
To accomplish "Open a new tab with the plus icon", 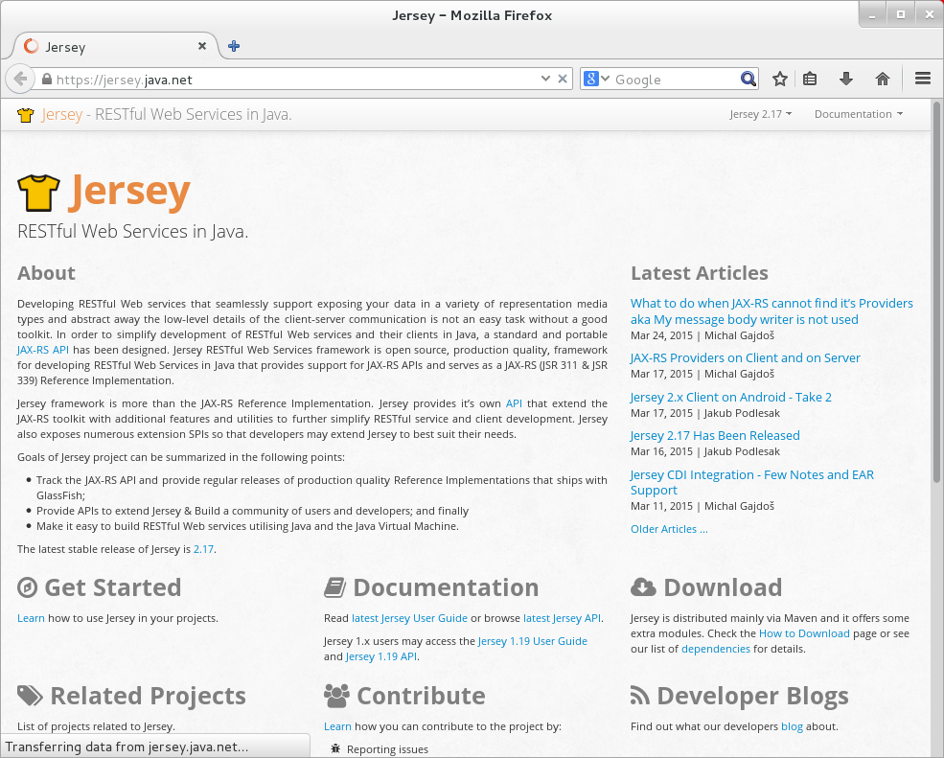I will tap(234, 46).
